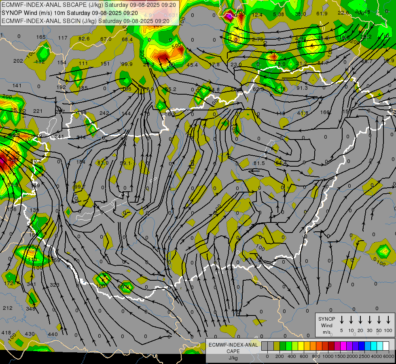
Task: Click the map value 192
Action: click(61, 87)
